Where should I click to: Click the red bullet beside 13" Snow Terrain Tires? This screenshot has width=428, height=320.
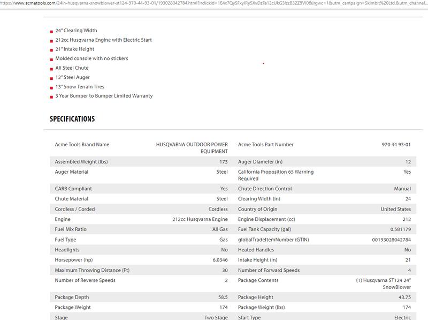[51, 87]
